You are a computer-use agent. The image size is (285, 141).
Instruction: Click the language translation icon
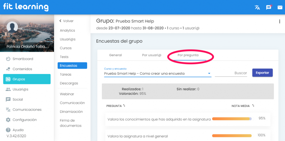pos(257,7)
